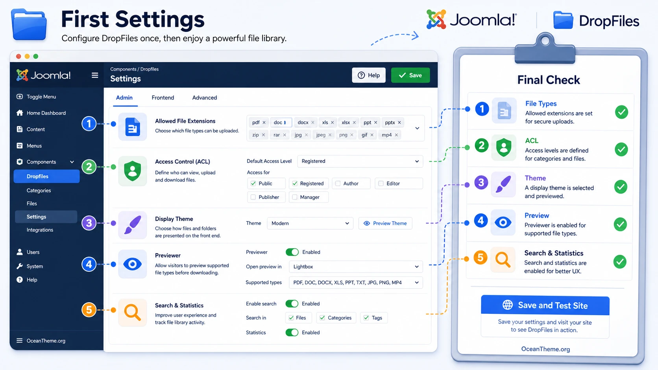
Task: Open Dropfiles in the sidebar
Action: pos(46,176)
